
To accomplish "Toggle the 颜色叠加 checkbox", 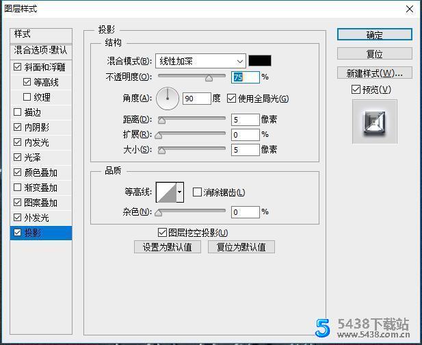I will pos(18,172).
